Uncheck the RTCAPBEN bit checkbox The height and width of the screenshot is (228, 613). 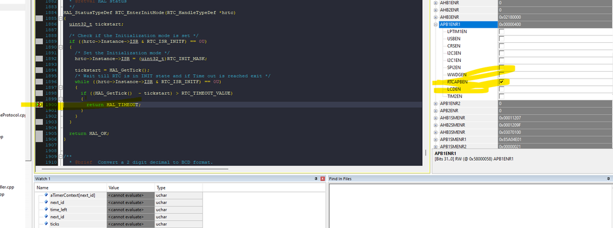tap(501, 82)
